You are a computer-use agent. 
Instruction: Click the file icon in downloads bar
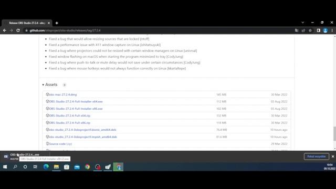tap(6, 156)
